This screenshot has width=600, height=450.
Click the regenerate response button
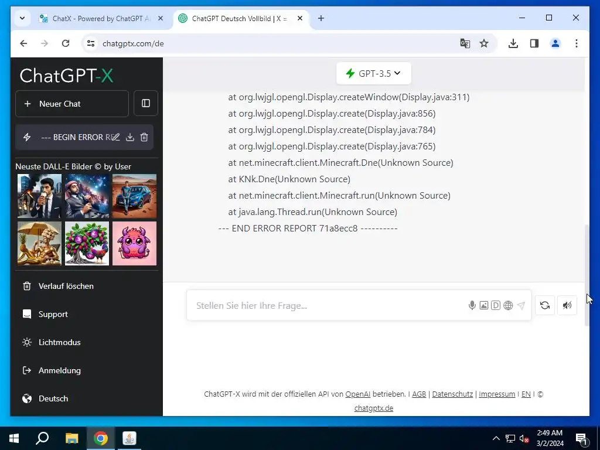(545, 305)
